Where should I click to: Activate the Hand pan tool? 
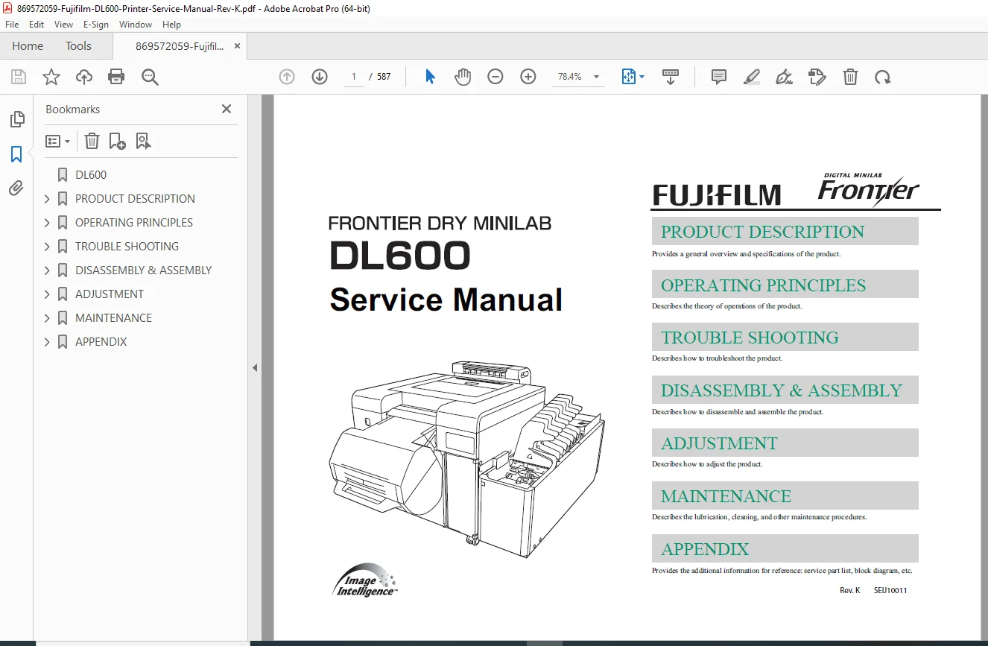tap(463, 77)
